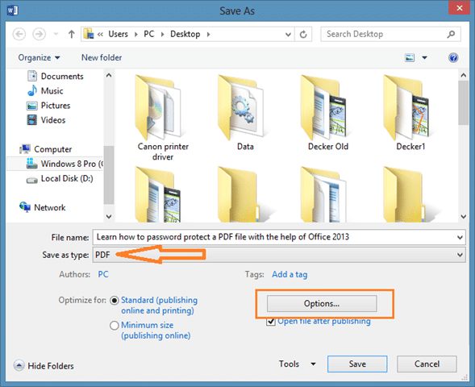Click the search magnifier icon
The image size is (475, 387).
(451, 34)
